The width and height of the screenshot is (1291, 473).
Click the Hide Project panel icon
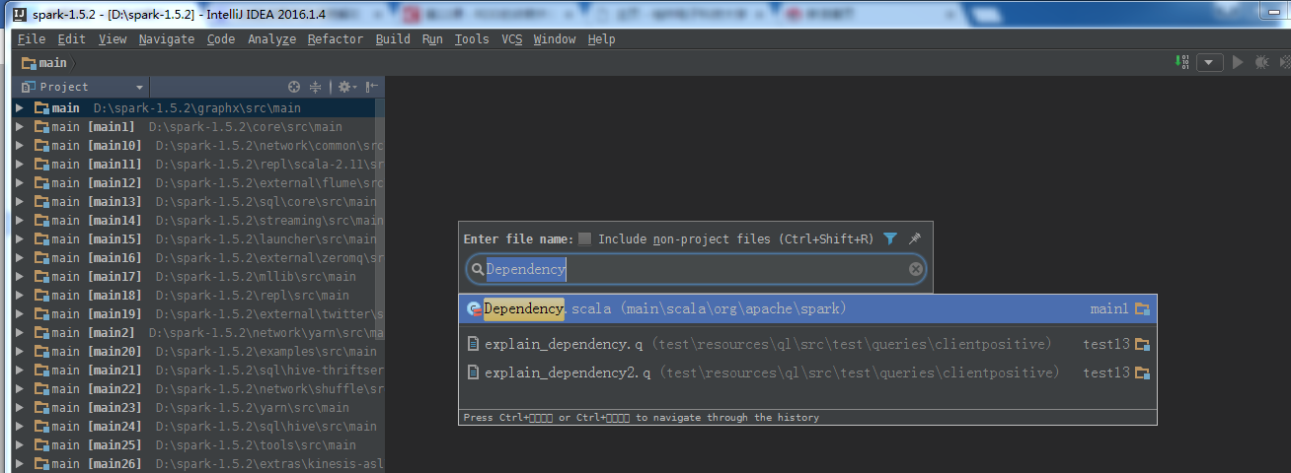pyautogui.click(x=372, y=87)
